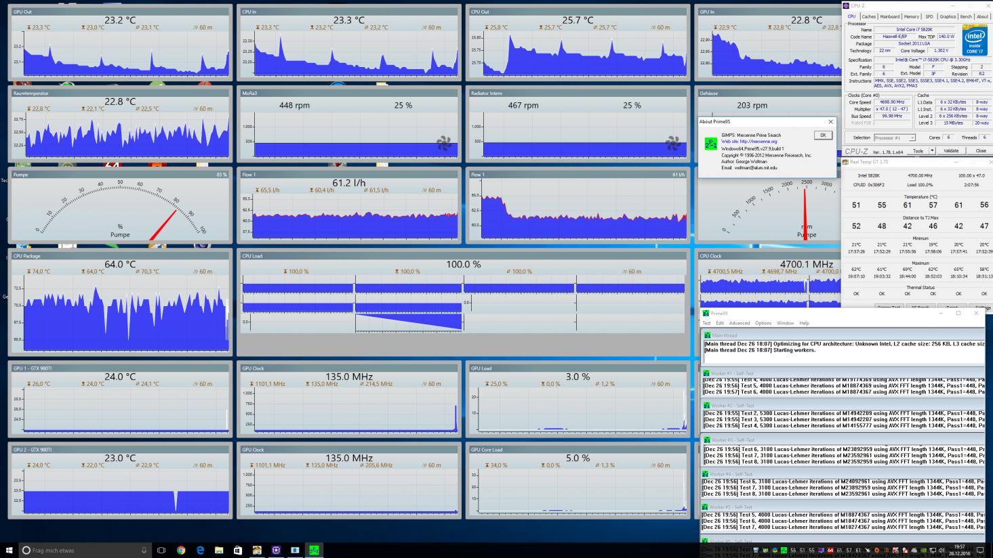
Task: Open the Options menu in Prime95
Action: (763, 323)
